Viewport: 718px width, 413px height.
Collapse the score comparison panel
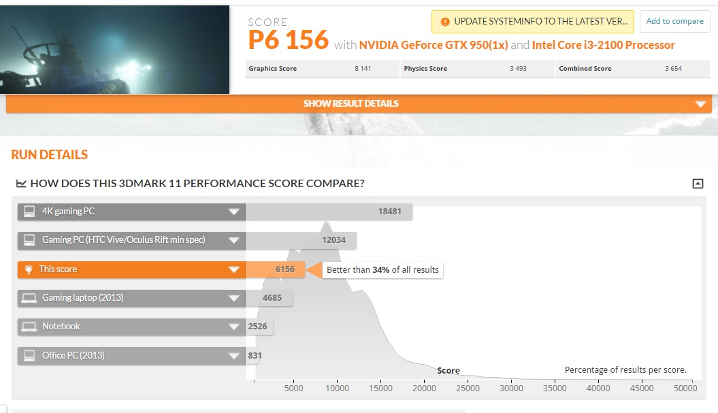(x=698, y=184)
